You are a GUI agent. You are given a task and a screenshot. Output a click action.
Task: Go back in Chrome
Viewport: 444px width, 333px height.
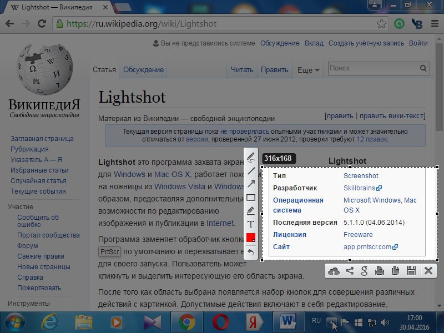click(x=10, y=23)
